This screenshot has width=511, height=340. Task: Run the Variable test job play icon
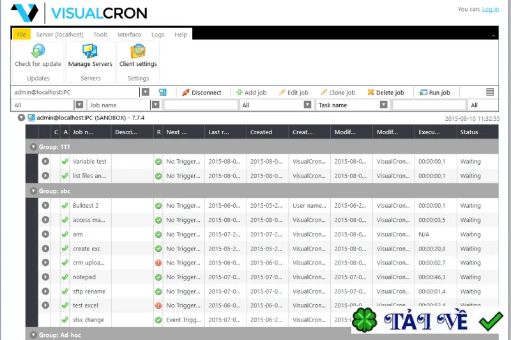click(45, 161)
